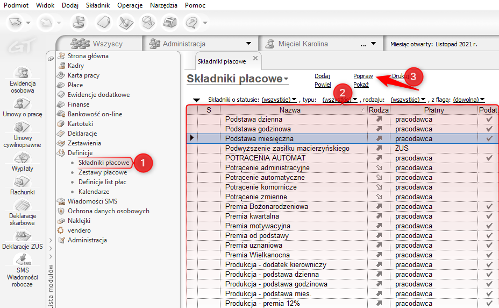
Task: Open the Składnik menu
Action: coord(98,5)
